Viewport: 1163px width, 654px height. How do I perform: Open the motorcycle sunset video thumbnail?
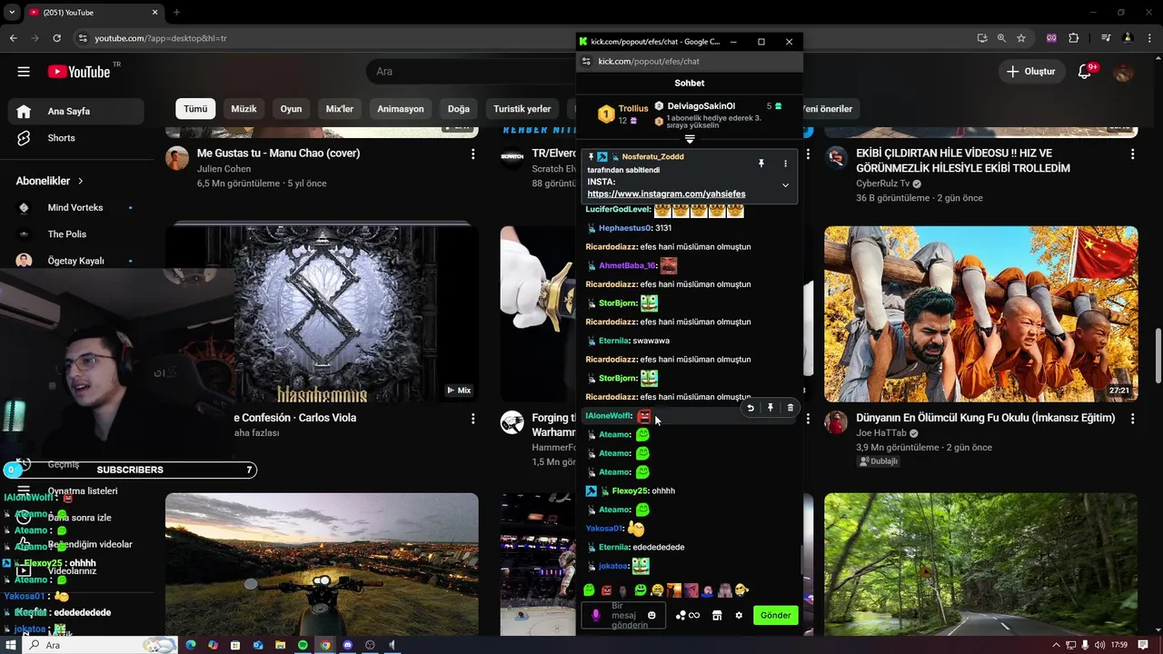[x=322, y=564]
